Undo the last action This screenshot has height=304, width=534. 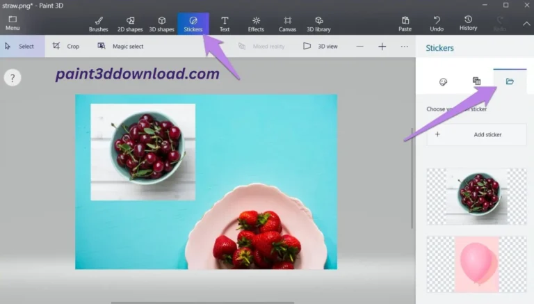pyautogui.click(x=437, y=24)
